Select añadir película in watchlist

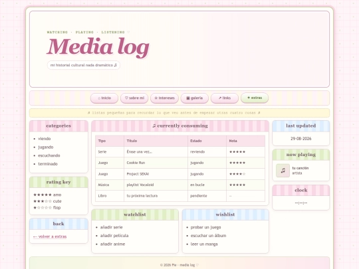114,236
